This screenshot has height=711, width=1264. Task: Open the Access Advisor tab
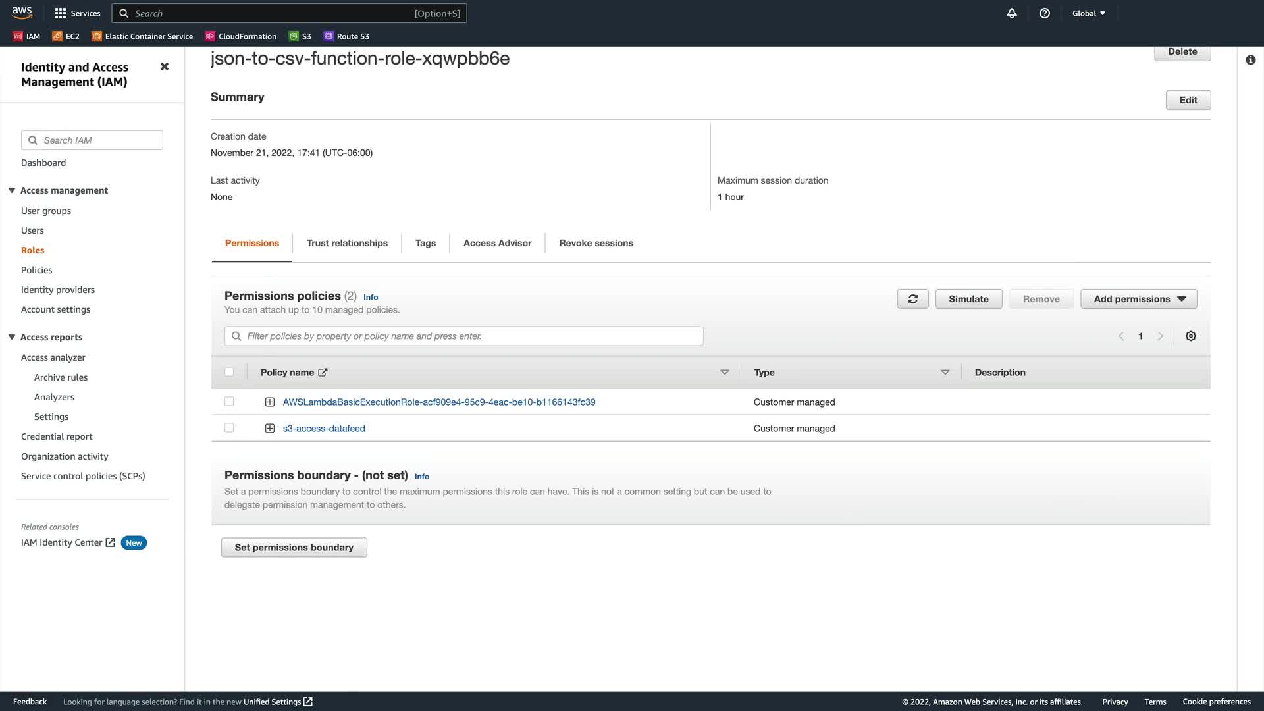coord(497,243)
